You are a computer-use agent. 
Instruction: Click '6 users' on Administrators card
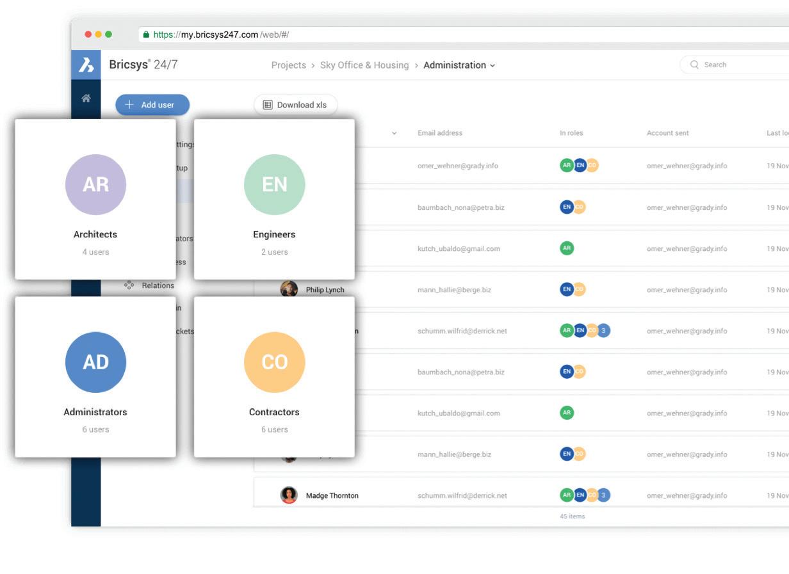[95, 429]
